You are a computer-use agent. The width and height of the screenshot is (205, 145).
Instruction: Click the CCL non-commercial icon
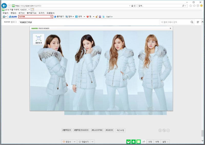(x=164, y=130)
